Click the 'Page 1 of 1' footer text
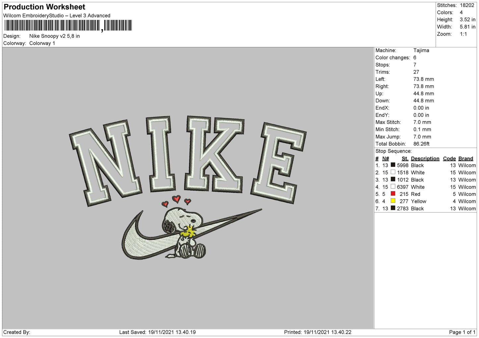Screen dimensions: 479x338 click(x=462, y=332)
